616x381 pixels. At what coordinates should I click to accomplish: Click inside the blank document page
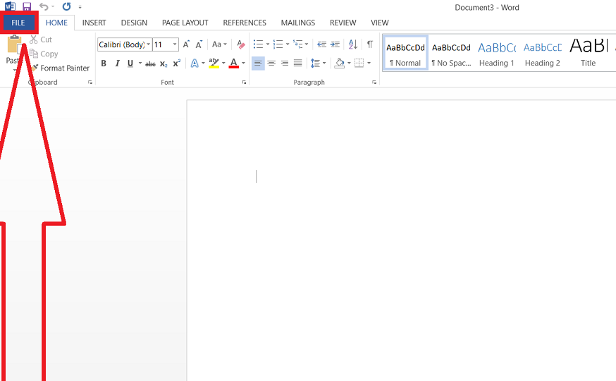pyautogui.click(x=395, y=247)
